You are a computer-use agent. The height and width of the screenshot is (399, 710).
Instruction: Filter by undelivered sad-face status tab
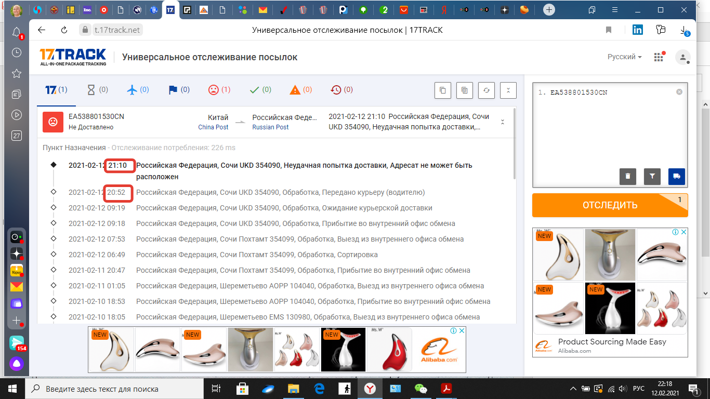click(219, 90)
